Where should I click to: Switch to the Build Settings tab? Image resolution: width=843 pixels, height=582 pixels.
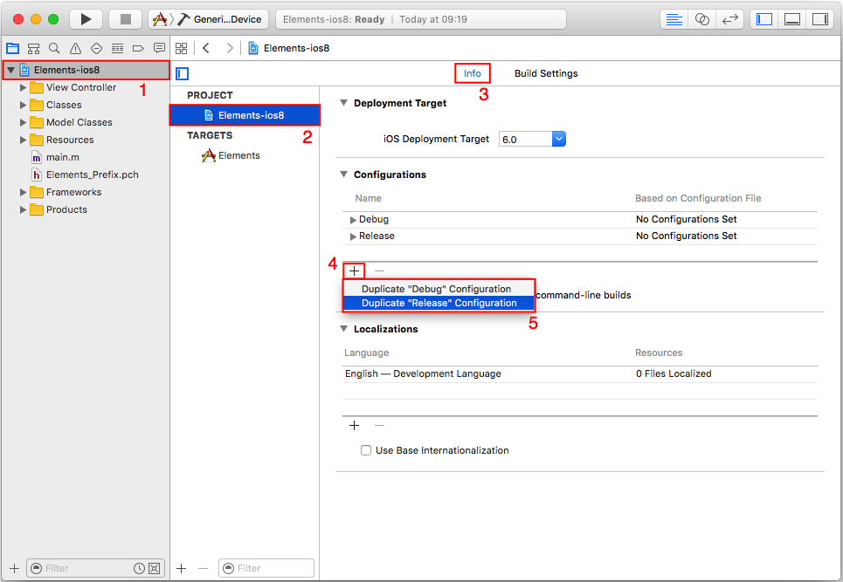click(x=545, y=73)
